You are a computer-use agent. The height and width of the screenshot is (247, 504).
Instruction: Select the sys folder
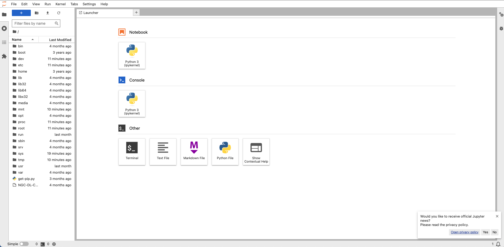click(42, 153)
